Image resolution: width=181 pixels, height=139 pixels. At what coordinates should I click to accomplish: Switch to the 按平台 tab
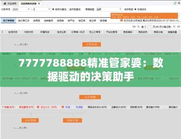(71, 21)
